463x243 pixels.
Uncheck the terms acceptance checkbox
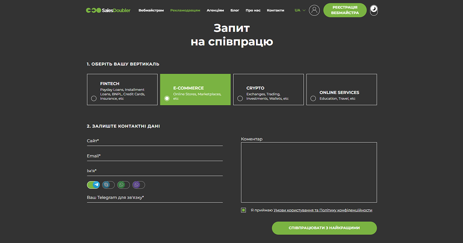243,210
